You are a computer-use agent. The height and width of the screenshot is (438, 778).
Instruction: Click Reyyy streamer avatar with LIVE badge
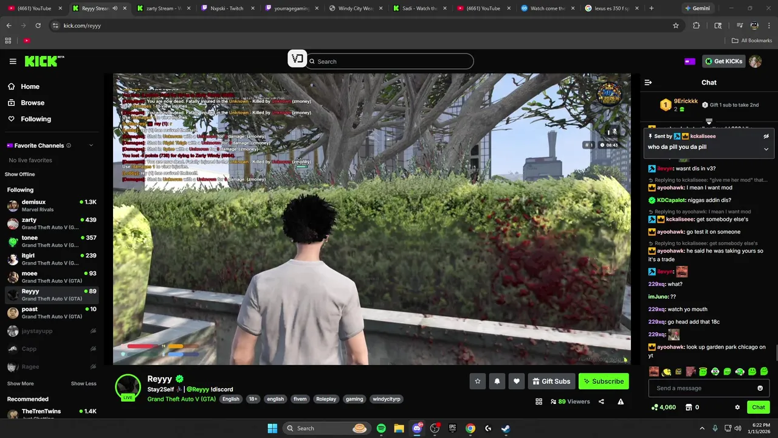coord(128,388)
